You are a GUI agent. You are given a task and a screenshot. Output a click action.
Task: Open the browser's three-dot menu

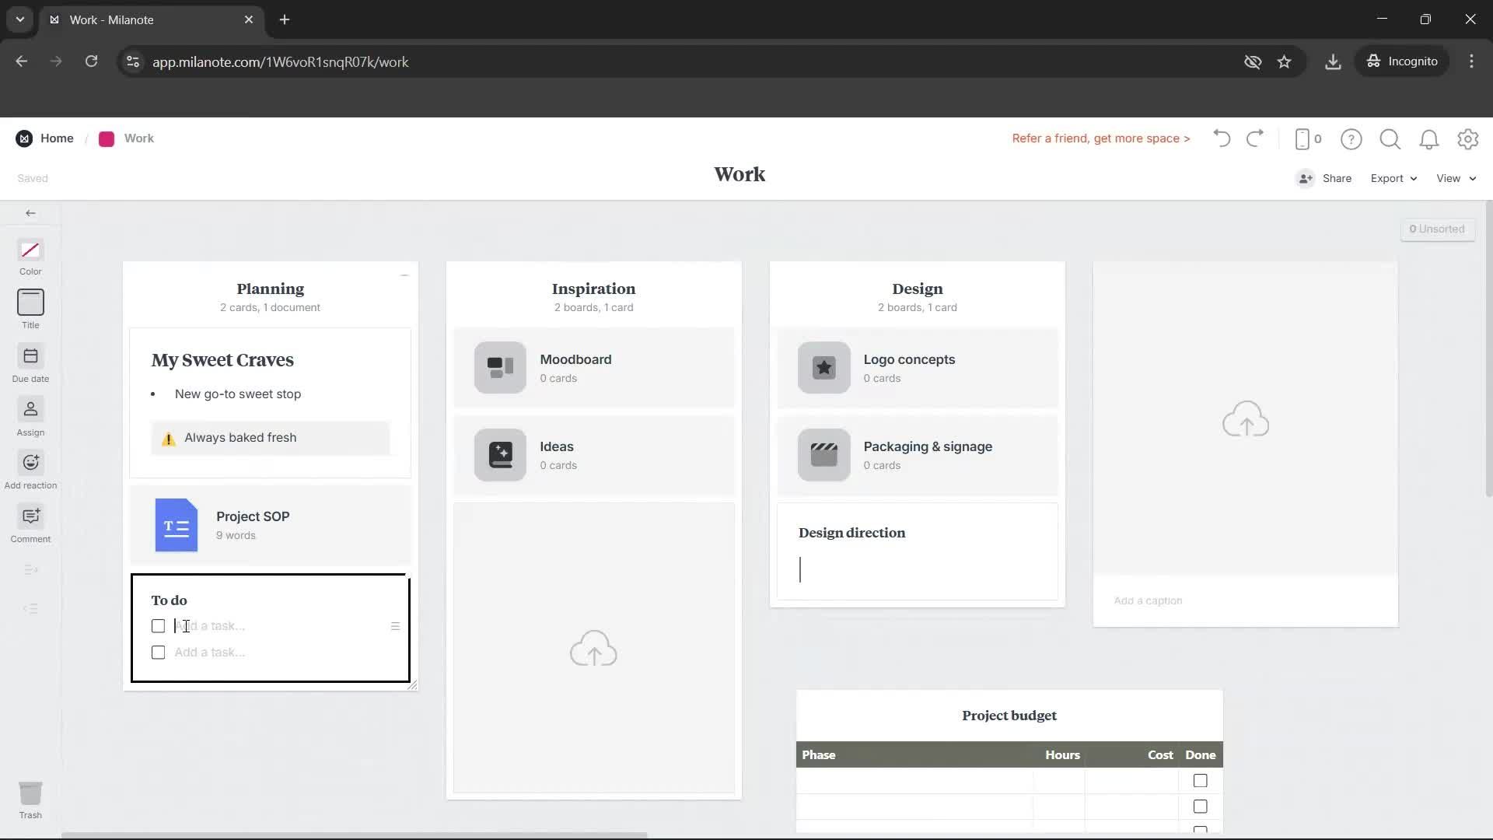(1470, 61)
